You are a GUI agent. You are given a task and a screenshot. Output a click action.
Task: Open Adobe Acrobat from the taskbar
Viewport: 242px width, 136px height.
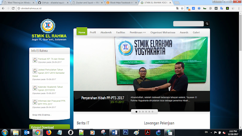click(147, 132)
